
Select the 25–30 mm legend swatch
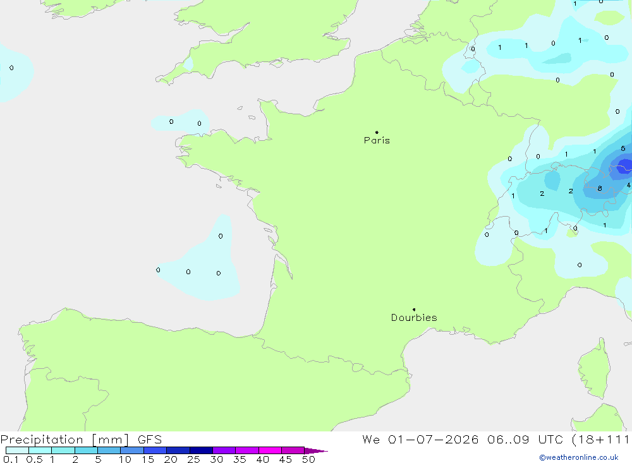point(201,450)
